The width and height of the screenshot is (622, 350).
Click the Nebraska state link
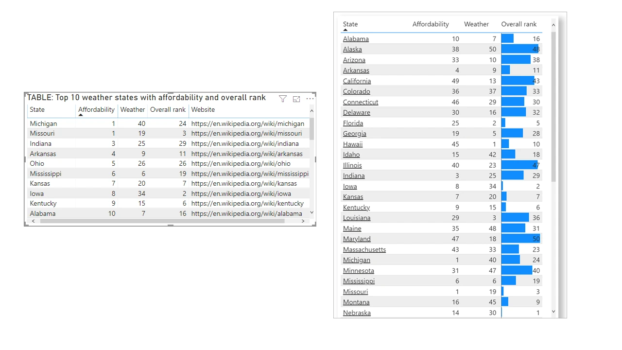tap(357, 313)
